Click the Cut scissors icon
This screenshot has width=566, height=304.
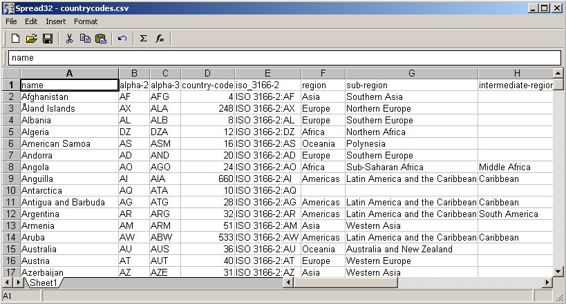pyautogui.click(x=69, y=39)
